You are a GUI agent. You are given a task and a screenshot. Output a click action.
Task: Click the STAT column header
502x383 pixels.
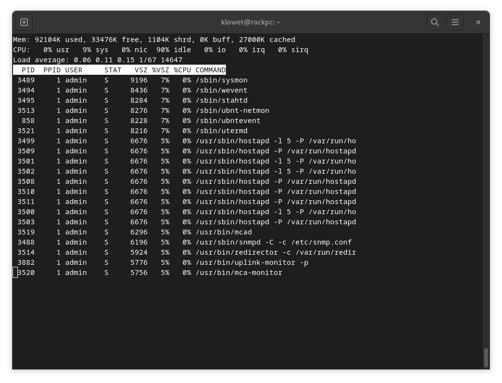tap(113, 70)
